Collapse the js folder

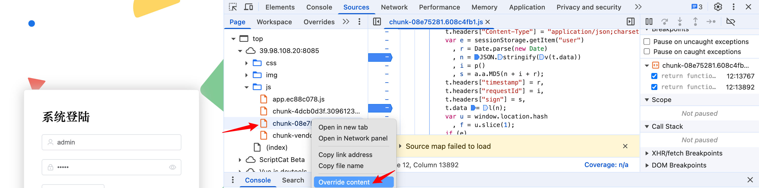(246, 87)
